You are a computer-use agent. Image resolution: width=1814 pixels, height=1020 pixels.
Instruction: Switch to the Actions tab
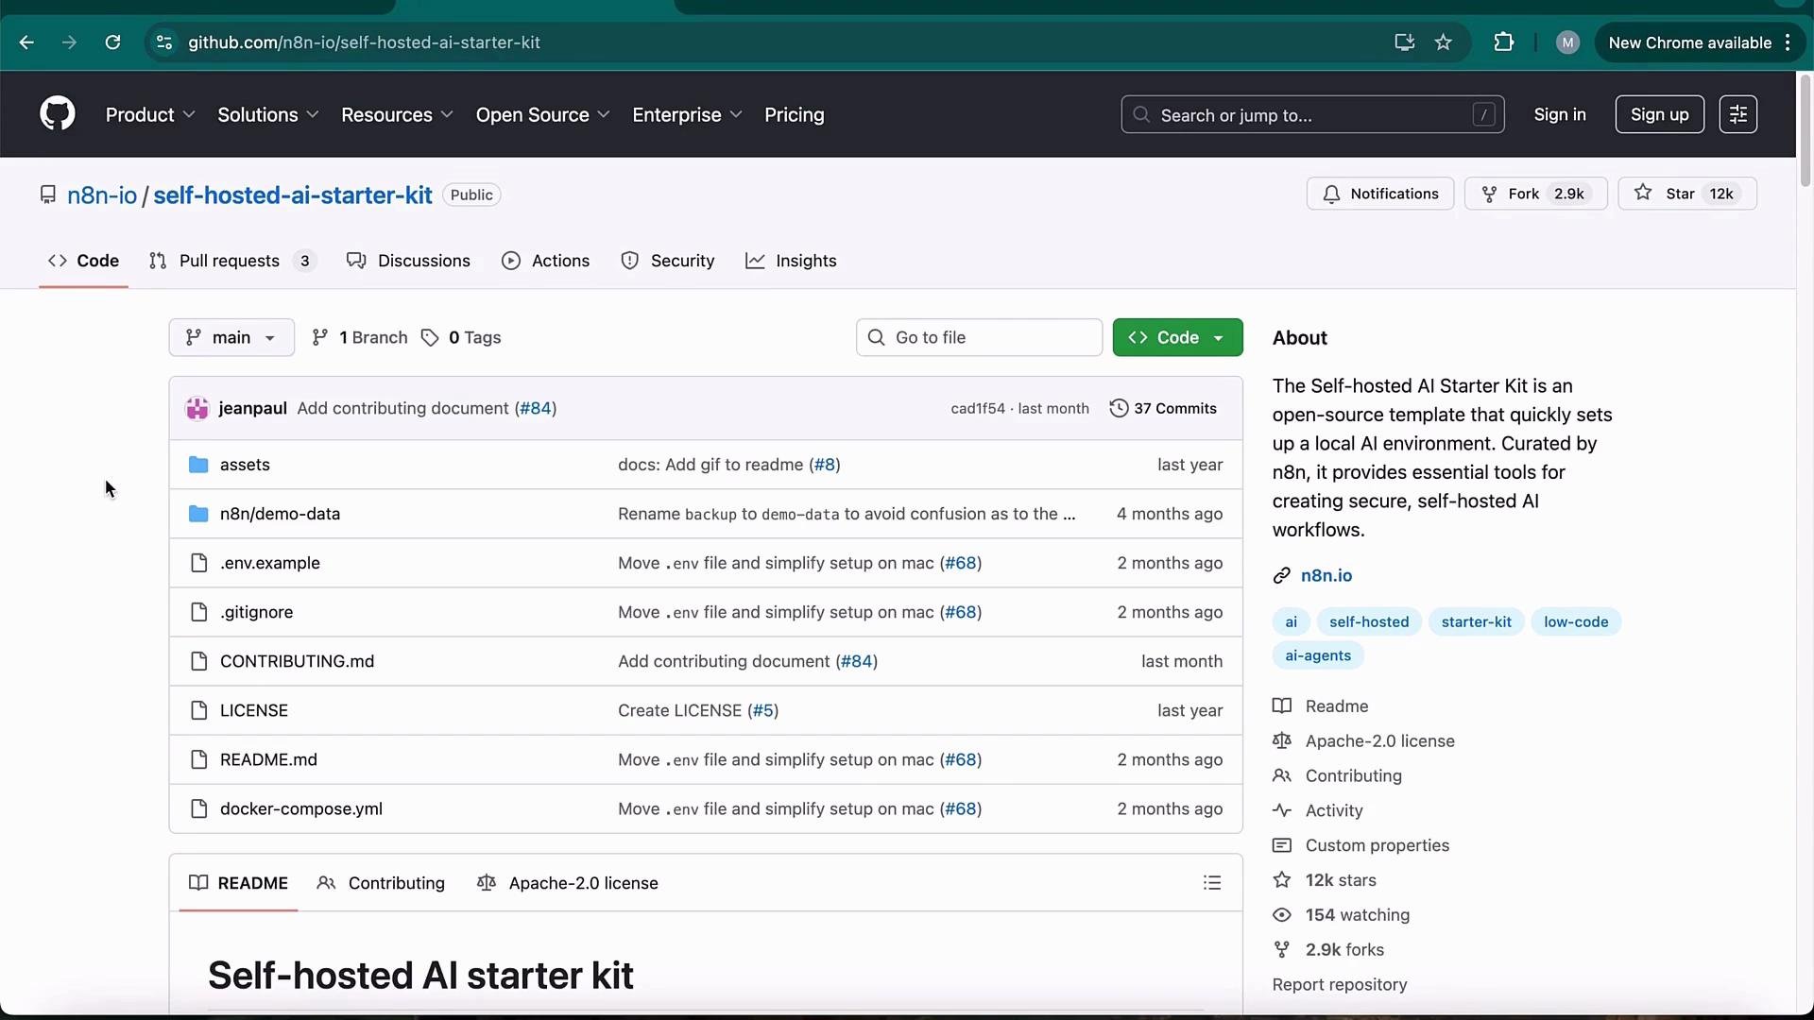click(546, 261)
